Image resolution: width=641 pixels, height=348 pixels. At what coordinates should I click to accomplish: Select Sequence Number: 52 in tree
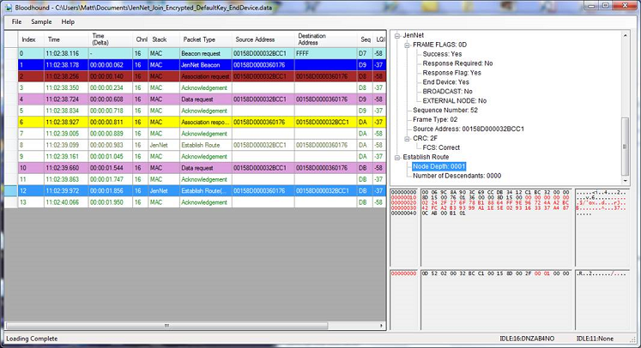coord(445,110)
